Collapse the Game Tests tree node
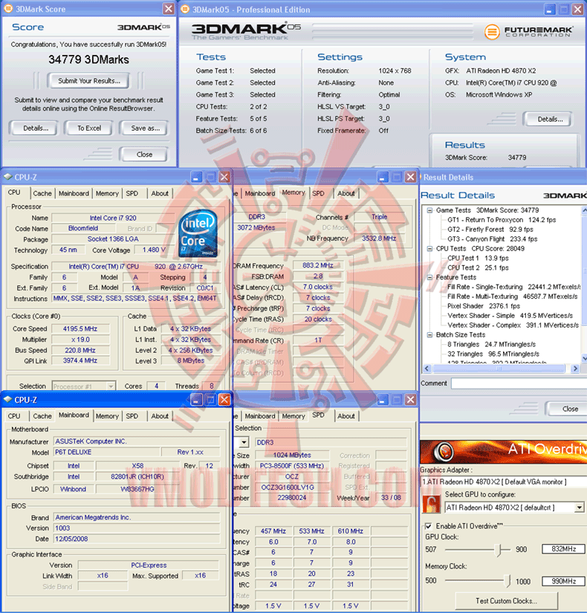Screen dimensions: 587x613 coord(429,210)
